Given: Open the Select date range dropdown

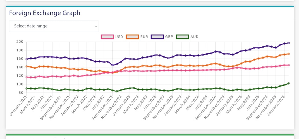Looking at the screenshot, I should pyautogui.click(x=54, y=26).
